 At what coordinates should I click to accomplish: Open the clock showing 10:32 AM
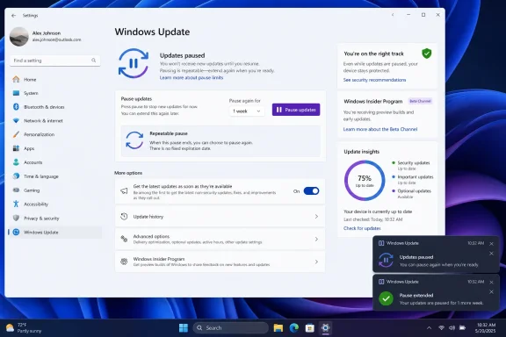485,328
